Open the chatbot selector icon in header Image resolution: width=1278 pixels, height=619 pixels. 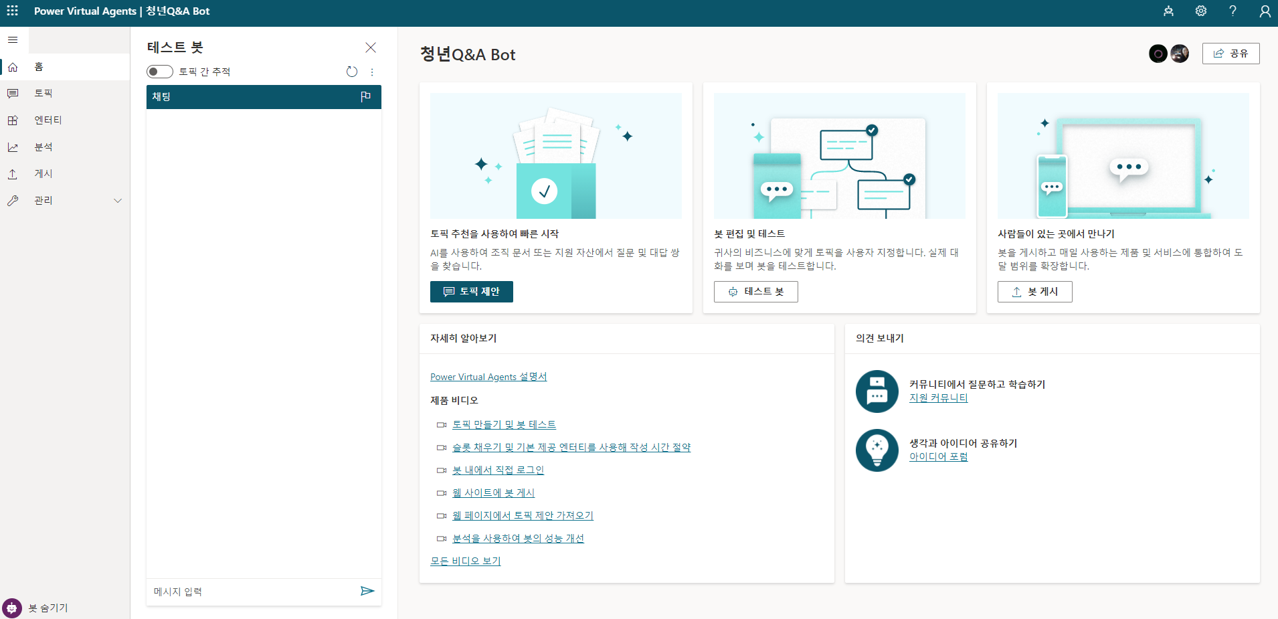point(1168,11)
